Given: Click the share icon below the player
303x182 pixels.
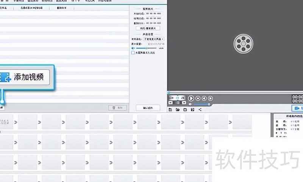Looking at the screenshot, I should 200,110.
